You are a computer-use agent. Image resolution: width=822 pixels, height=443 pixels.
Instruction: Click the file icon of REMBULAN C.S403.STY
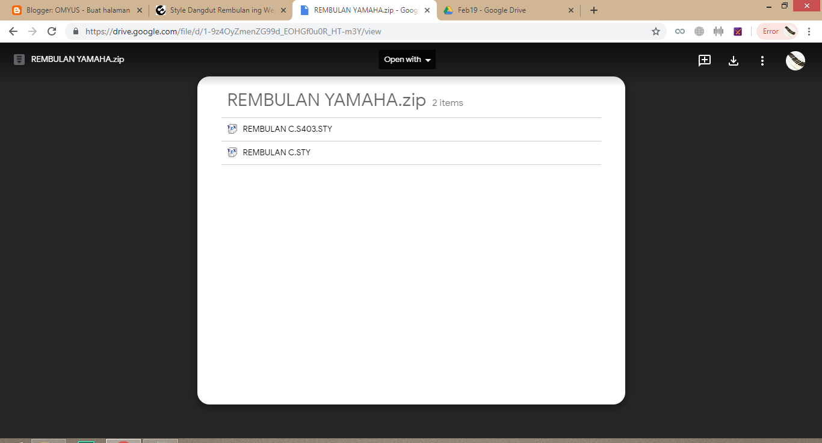coord(232,129)
